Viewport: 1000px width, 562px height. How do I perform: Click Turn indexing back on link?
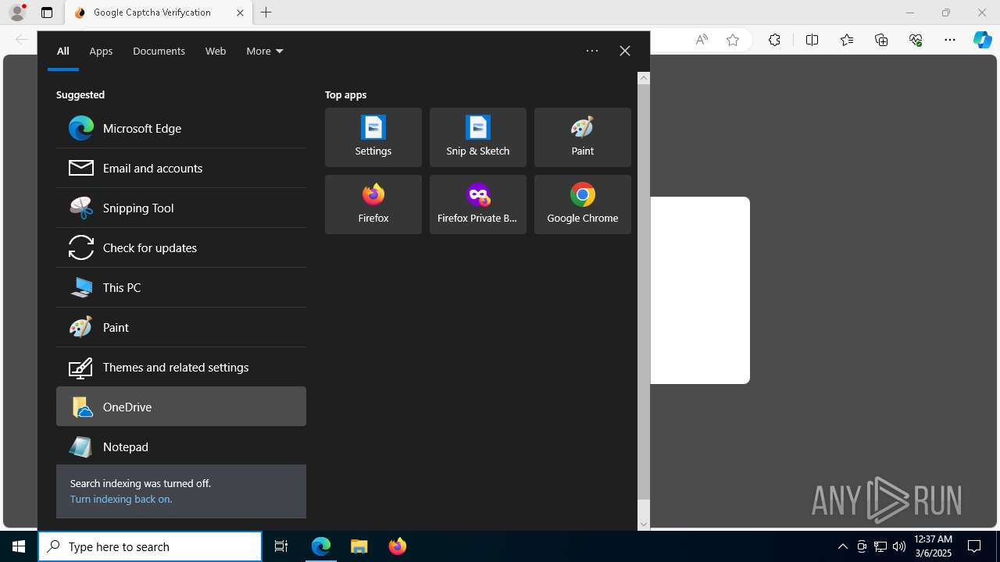pyautogui.click(x=121, y=499)
